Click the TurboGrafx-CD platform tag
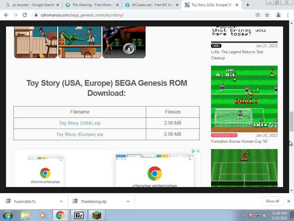 coord(224,135)
